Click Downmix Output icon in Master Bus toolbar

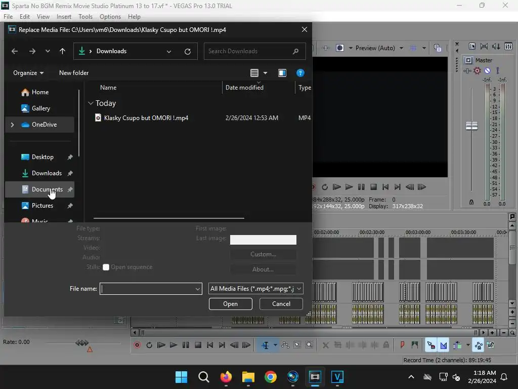[x=484, y=46]
